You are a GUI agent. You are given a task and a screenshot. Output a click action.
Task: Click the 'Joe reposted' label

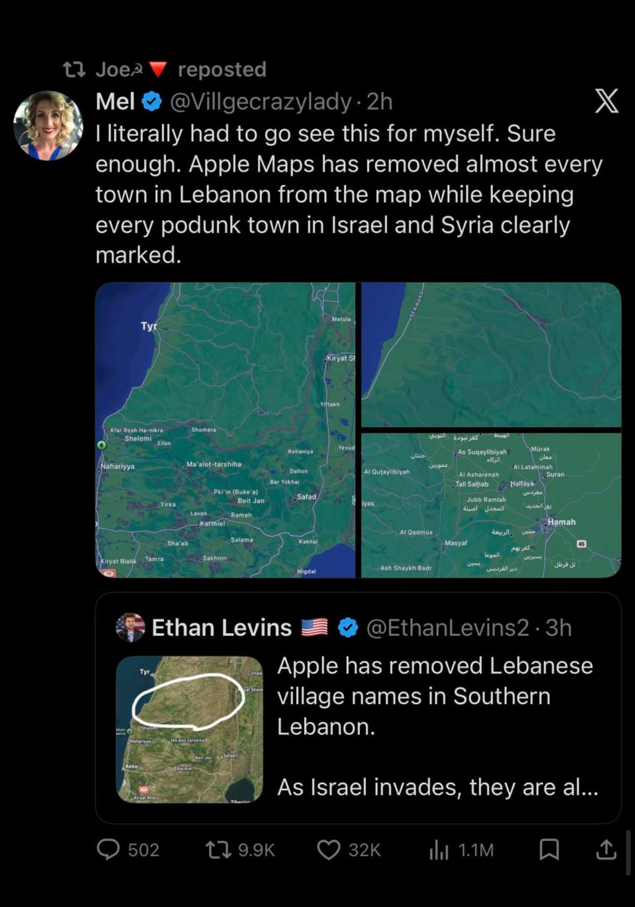coord(181,69)
